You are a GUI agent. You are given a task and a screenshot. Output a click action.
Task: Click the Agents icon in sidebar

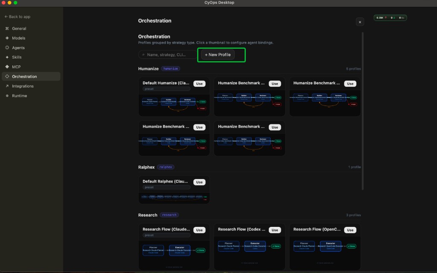7,48
